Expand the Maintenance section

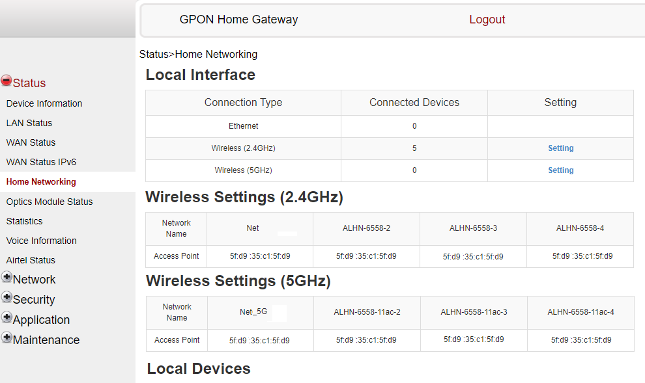point(46,339)
